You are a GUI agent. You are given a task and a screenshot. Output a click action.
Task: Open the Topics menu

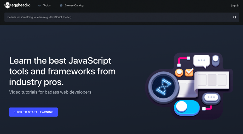pyautogui.click(x=47, y=5)
